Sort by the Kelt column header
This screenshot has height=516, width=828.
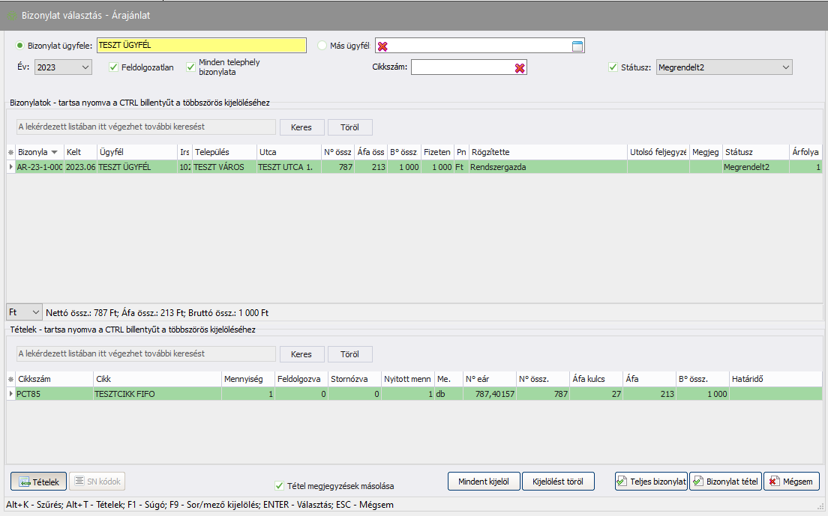[x=79, y=152]
